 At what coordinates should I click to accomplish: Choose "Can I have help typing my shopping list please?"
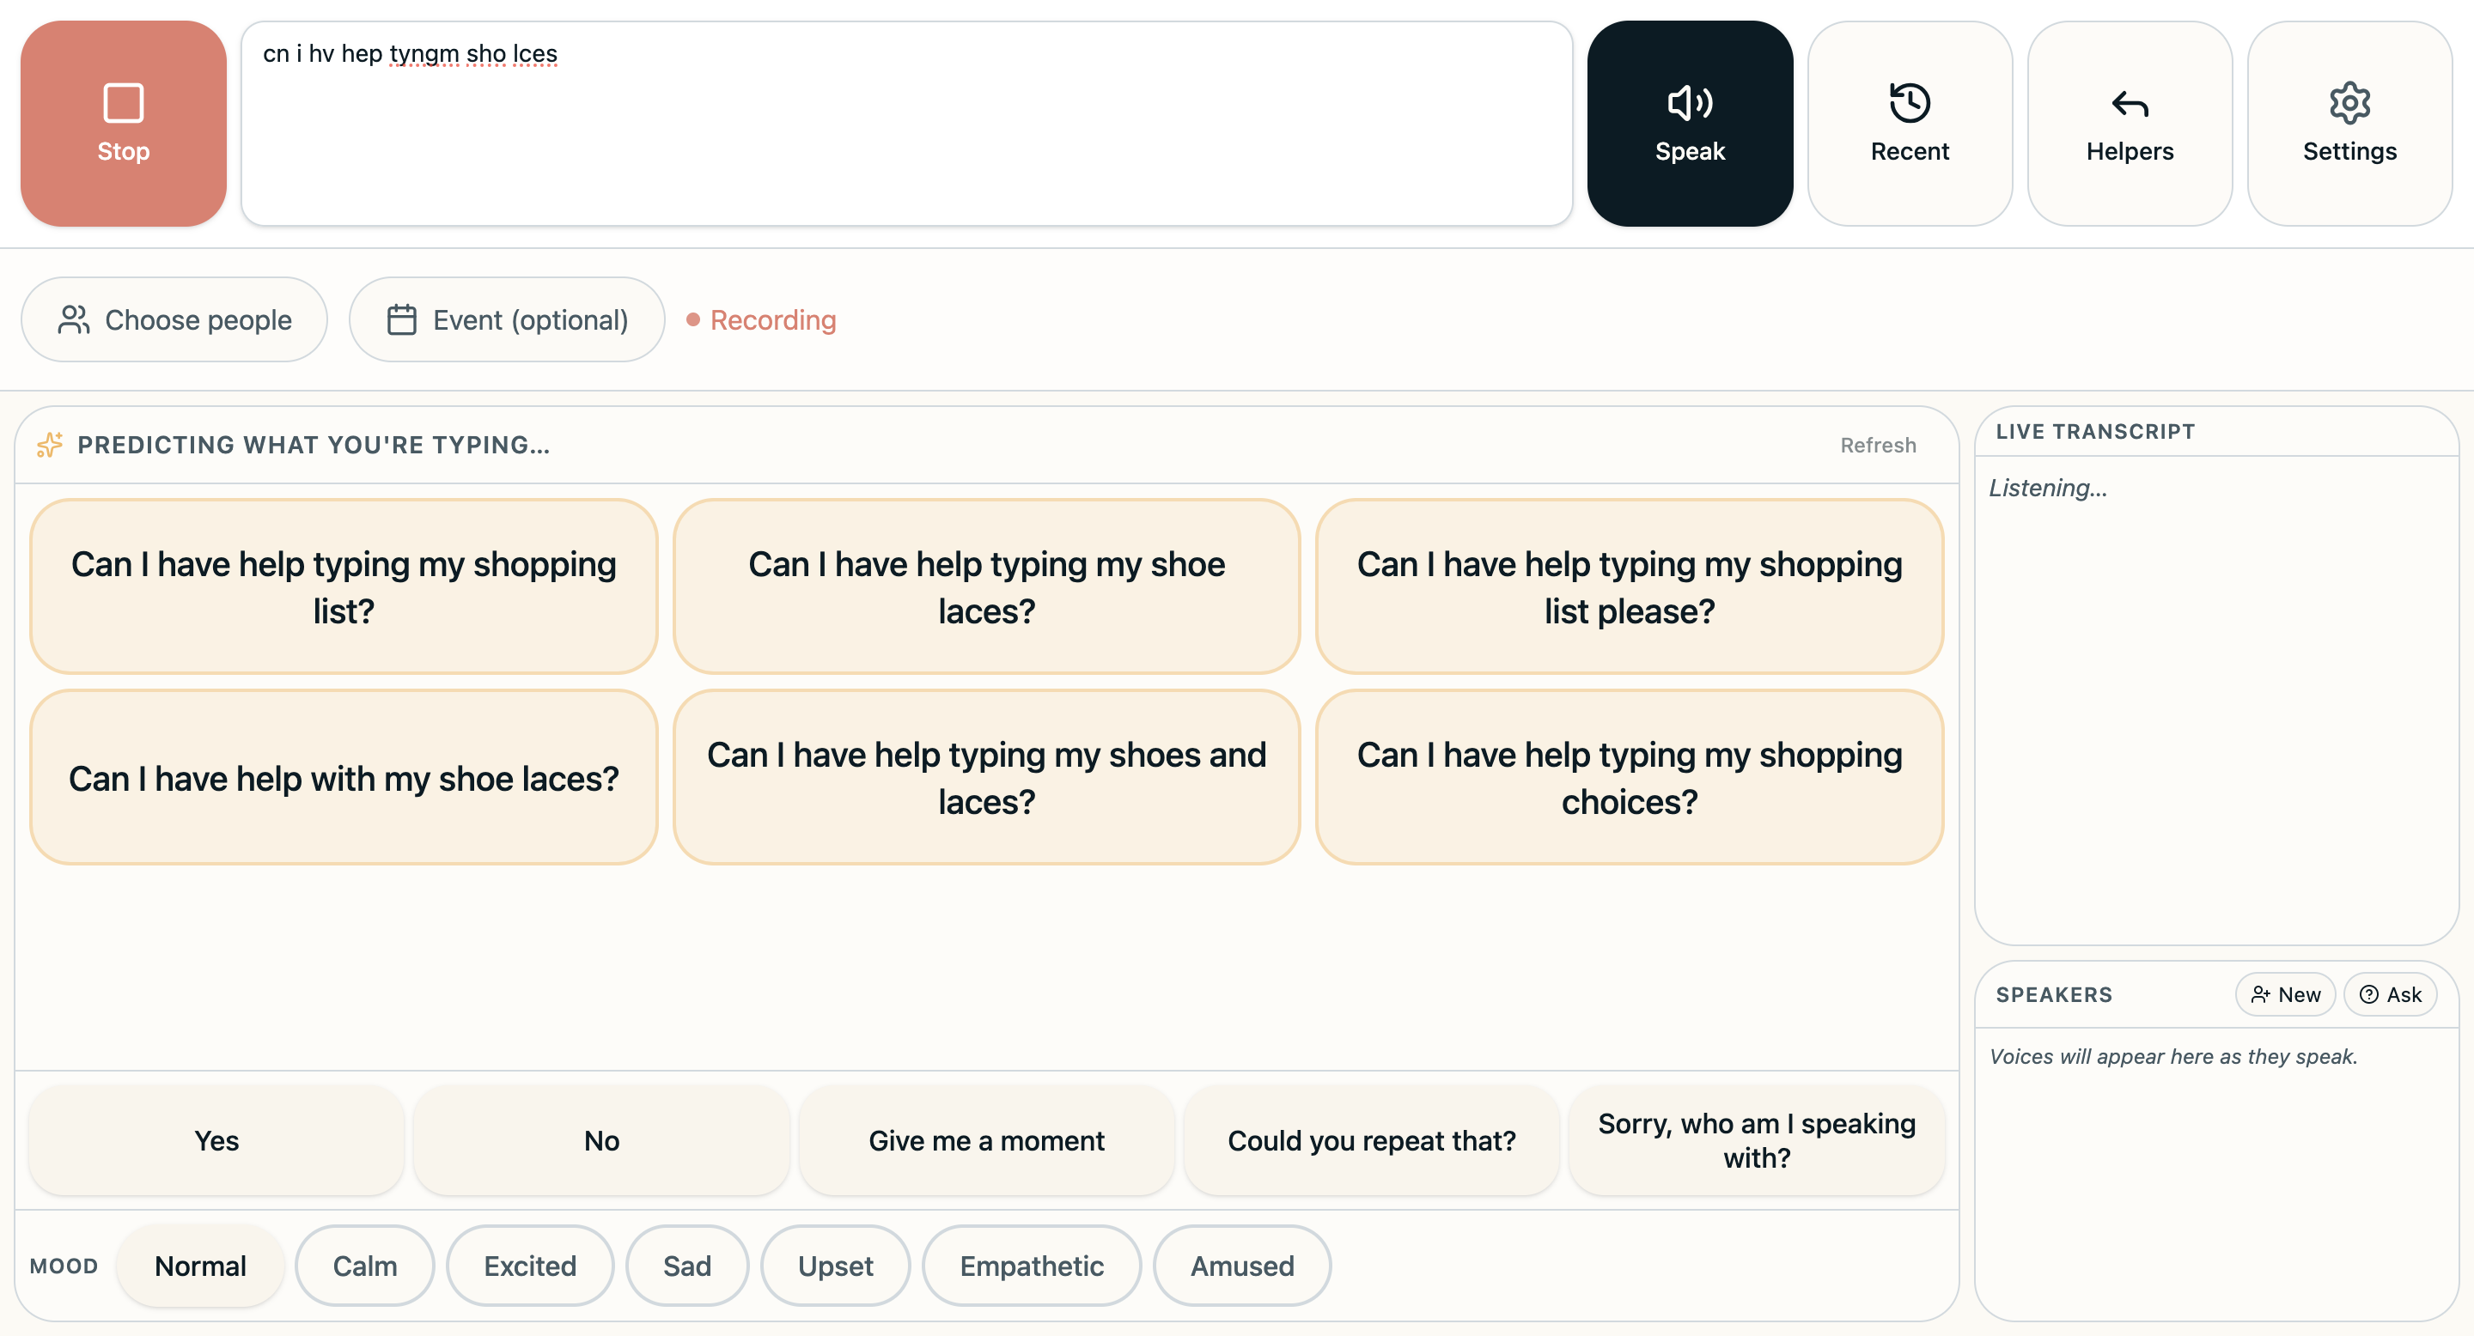point(1629,586)
